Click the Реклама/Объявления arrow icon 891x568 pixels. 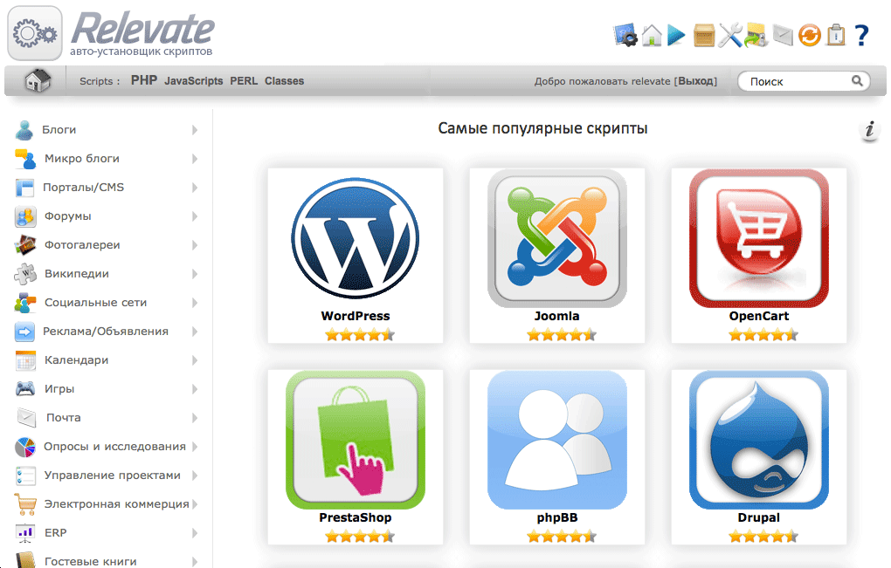[x=24, y=332]
